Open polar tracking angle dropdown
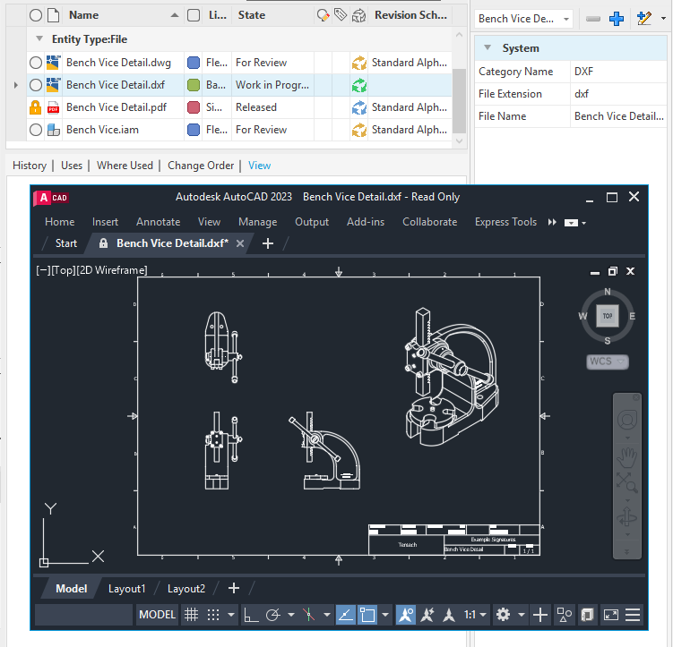The width and height of the screenshot is (673, 647). point(291,615)
